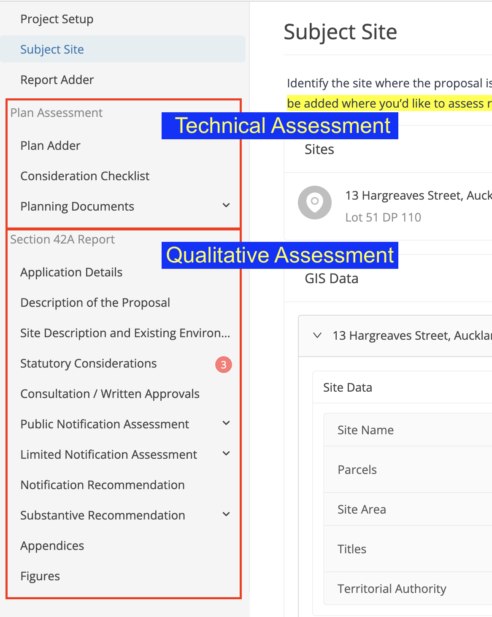492x617 pixels.
Task: Select the 13 Hargreaves Street site entry
Action: click(x=388, y=206)
